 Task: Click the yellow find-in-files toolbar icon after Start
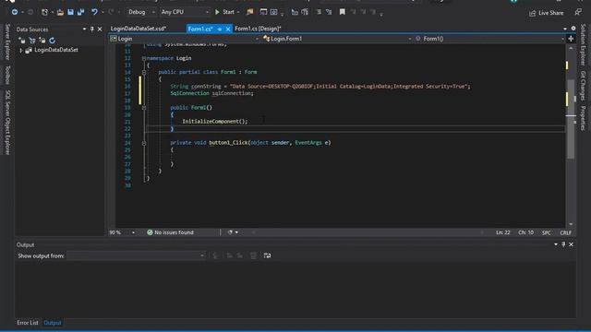pyautogui.click(x=250, y=12)
